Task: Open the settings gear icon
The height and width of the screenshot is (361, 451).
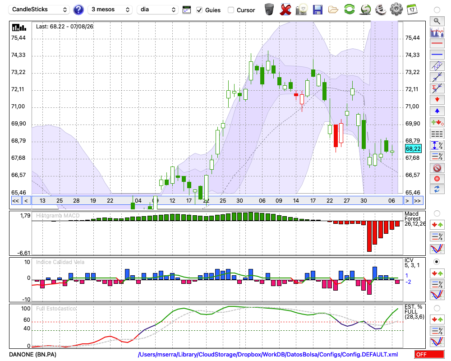Action: pyautogui.click(x=396, y=9)
